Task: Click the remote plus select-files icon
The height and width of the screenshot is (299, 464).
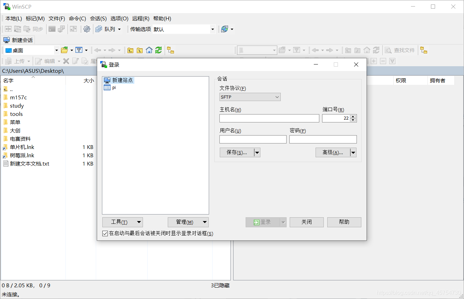Action: click(373, 61)
